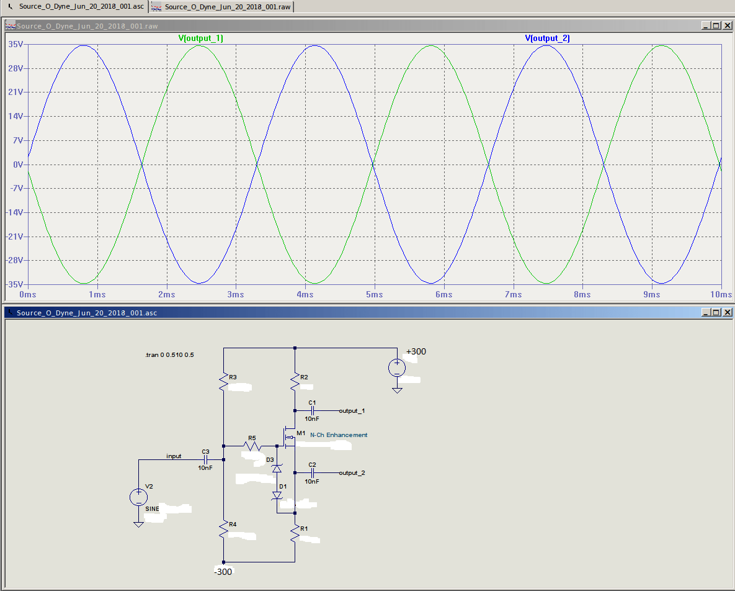The image size is (735, 591).
Task: Click the C2 capacitor symbol
Action: click(312, 473)
